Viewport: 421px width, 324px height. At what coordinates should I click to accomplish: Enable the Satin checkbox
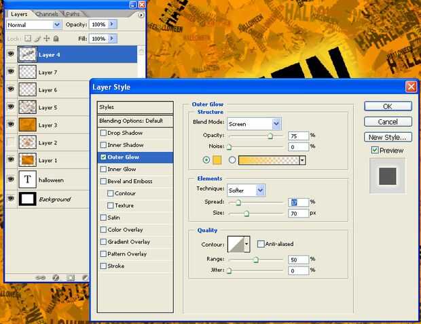[x=103, y=218]
